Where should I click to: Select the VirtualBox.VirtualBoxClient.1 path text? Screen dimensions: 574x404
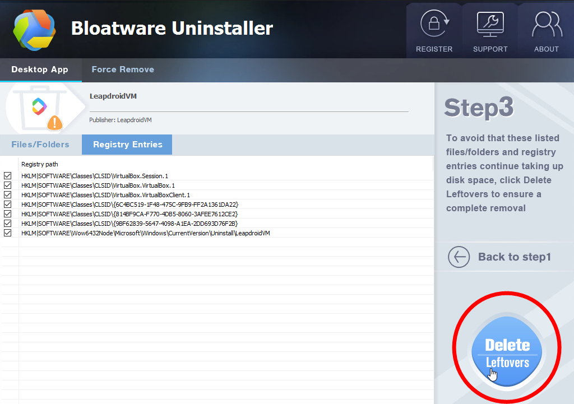pyautogui.click(x=105, y=195)
